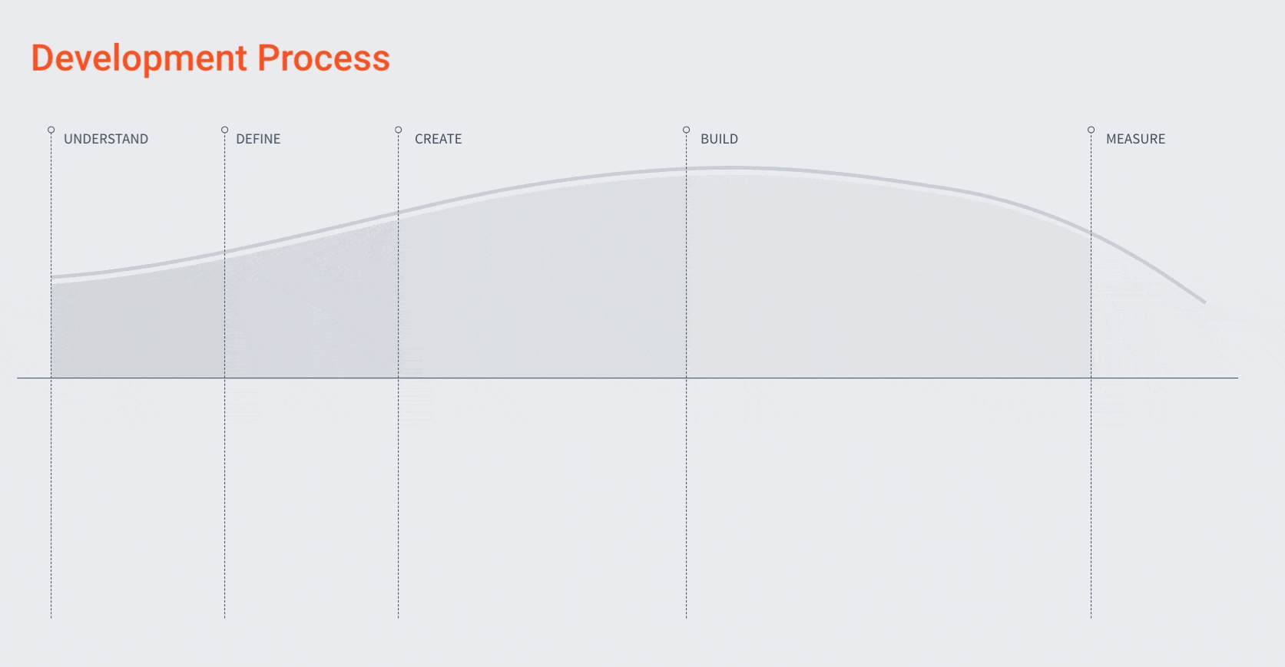Click the circle marker above UNDERSTAND

pos(51,130)
